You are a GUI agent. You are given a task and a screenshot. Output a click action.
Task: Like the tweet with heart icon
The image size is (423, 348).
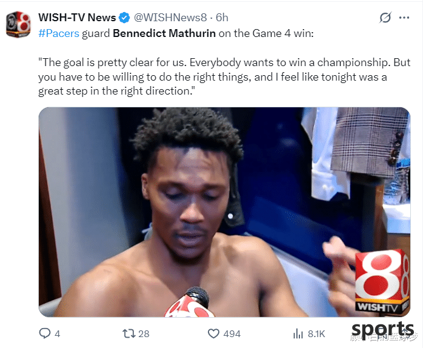pyautogui.click(x=213, y=333)
